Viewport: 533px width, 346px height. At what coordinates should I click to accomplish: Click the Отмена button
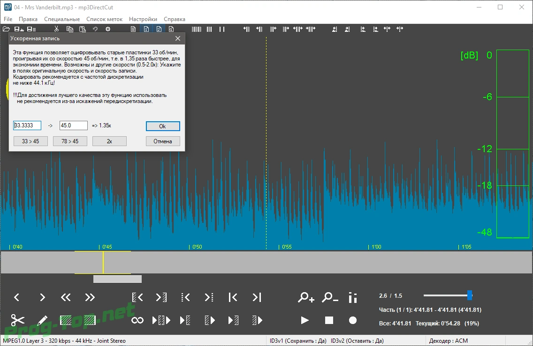click(x=163, y=141)
